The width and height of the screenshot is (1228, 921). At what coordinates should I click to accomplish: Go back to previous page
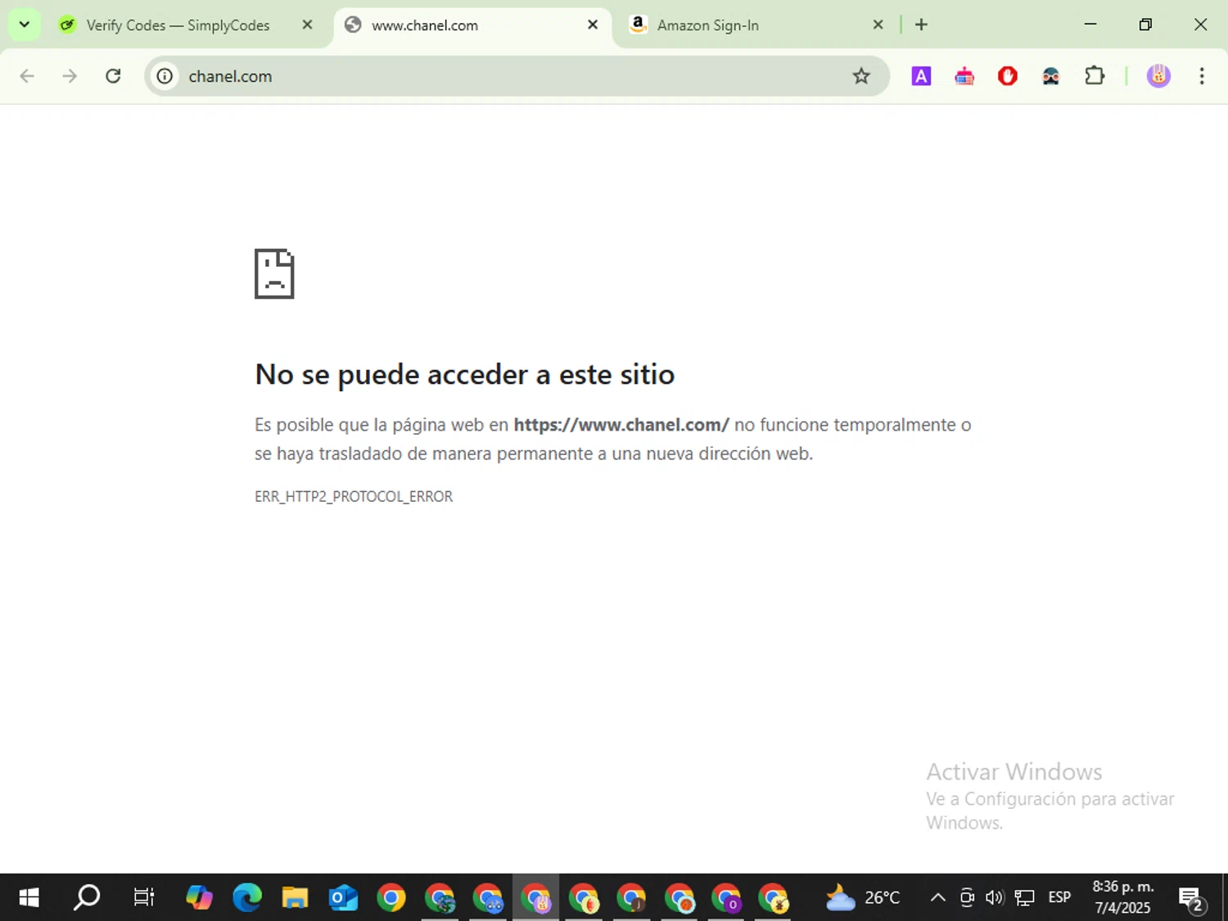point(27,76)
